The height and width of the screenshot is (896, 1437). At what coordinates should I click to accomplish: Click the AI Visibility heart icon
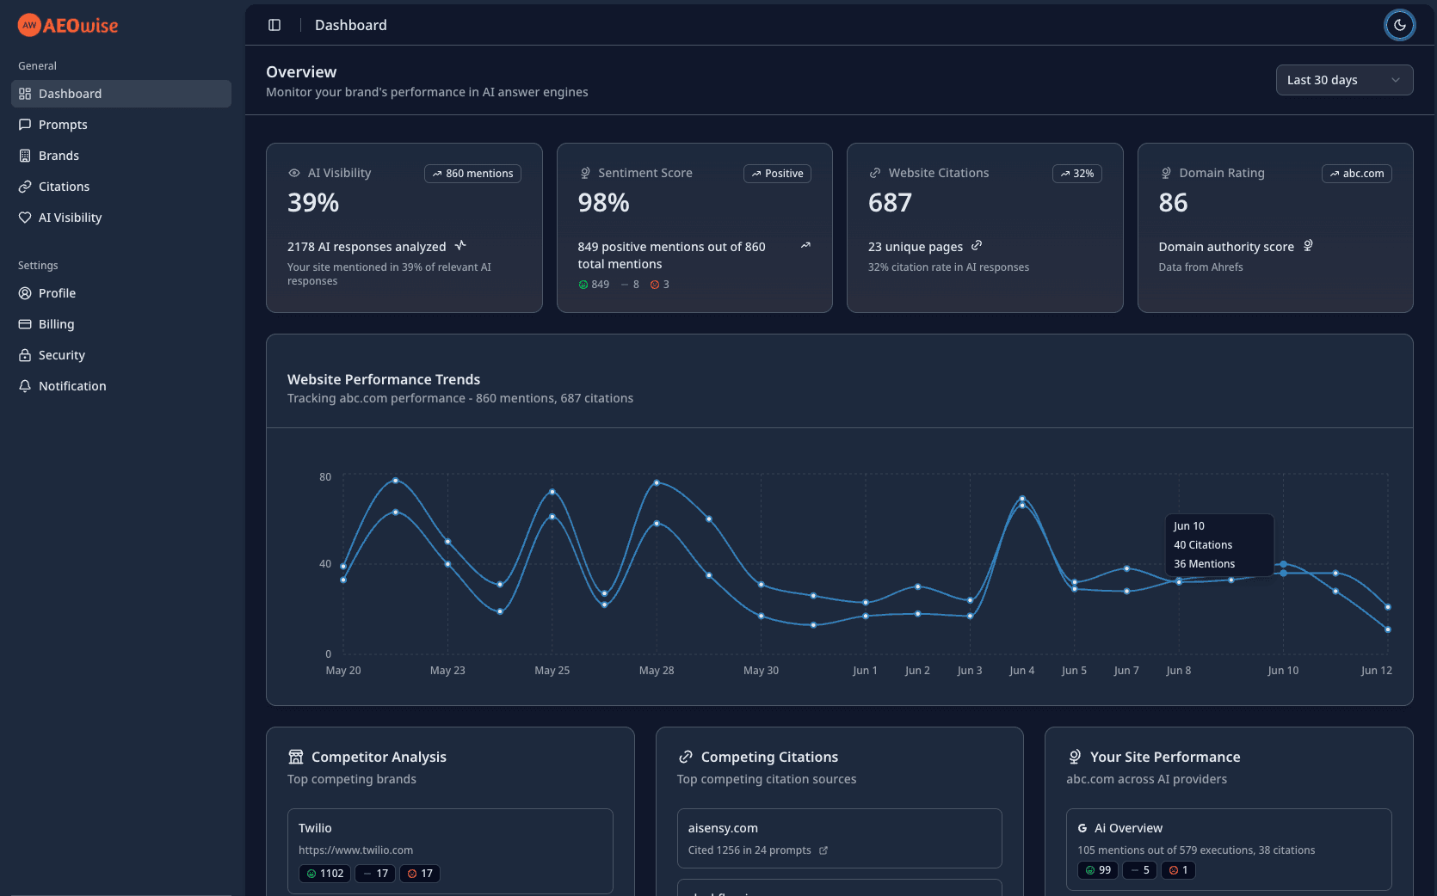pos(25,218)
